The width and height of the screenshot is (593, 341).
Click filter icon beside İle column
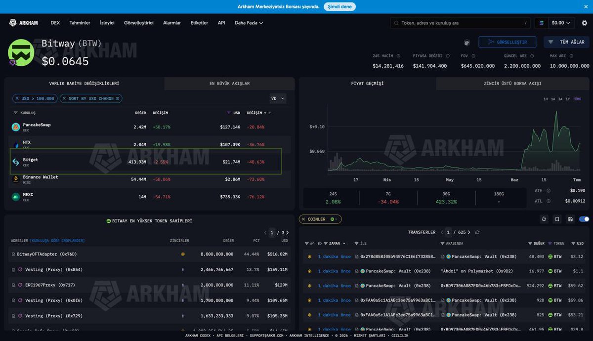pos(356,244)
